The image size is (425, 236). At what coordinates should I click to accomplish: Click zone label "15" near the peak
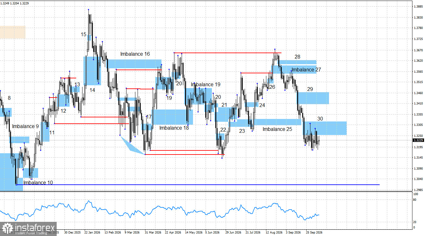tap(83, 35)
